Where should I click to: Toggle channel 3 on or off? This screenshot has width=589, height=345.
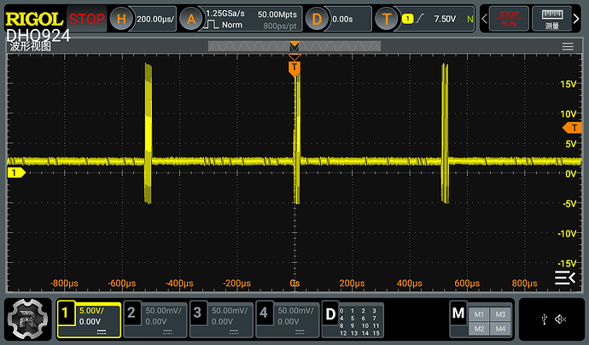point(197,313)
